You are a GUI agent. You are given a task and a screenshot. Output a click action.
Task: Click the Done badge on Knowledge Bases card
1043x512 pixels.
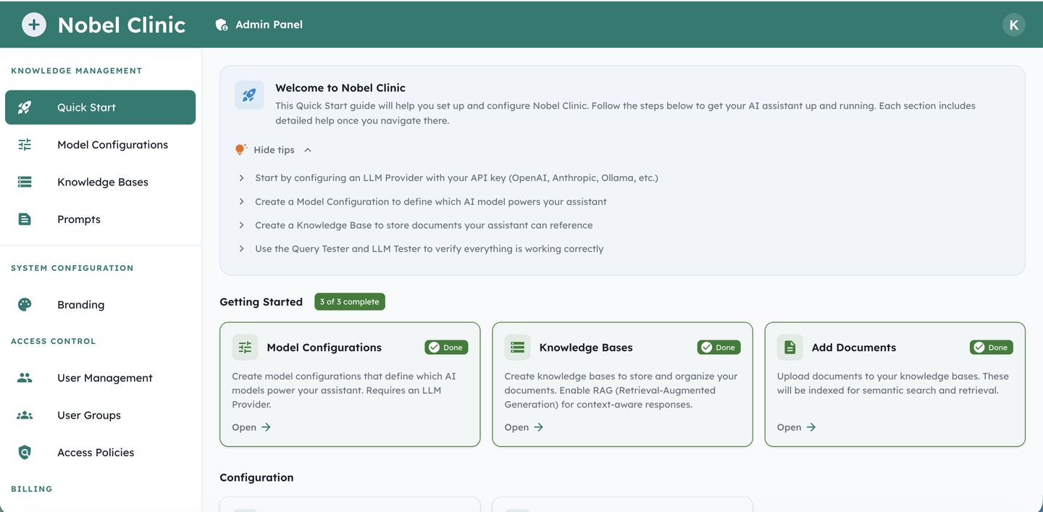click(x=719, y=348)
